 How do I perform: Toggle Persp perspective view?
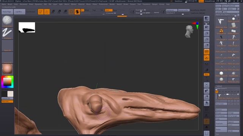tap(207, 52)
